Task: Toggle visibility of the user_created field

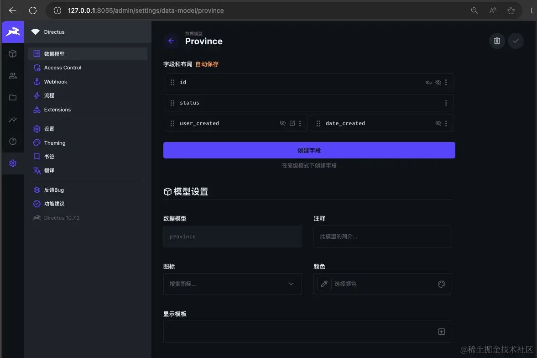Action: pos(282,123)
